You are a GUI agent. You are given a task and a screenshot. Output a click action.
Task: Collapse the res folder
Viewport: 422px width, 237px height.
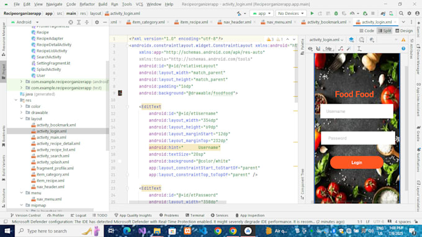[16, 100]
